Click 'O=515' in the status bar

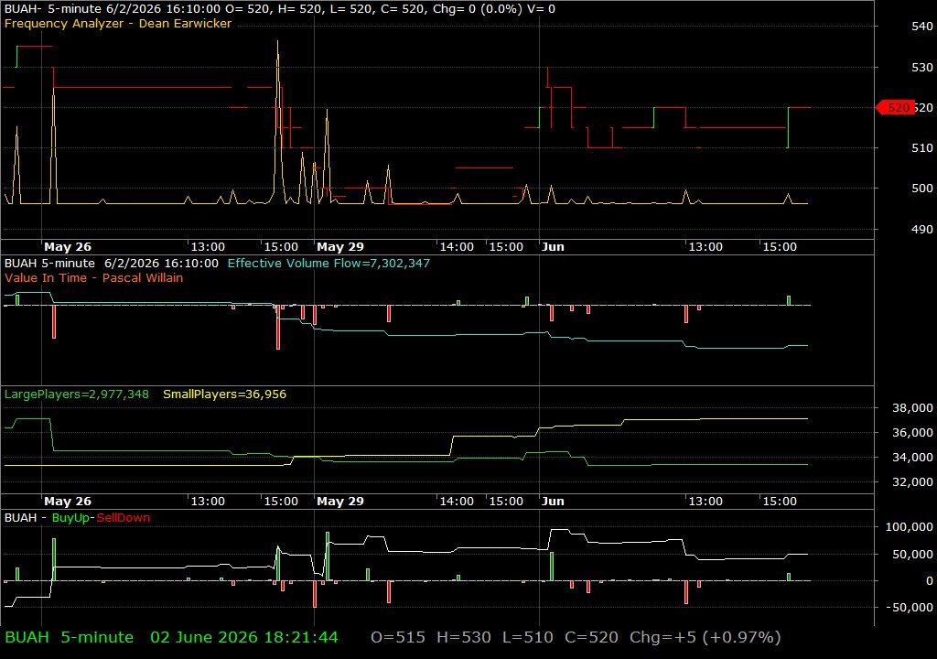[398, 637]
